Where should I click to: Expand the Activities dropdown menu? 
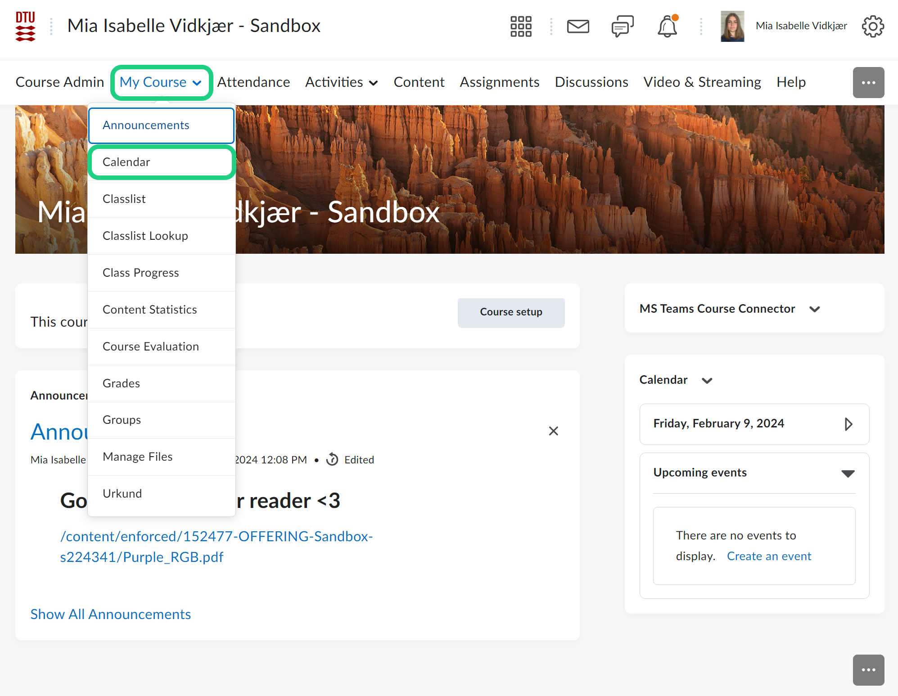point(341,82)
